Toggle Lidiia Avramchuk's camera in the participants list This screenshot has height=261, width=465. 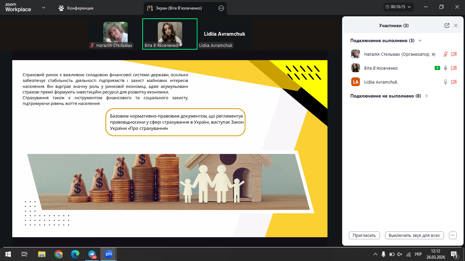click(453, 82)
